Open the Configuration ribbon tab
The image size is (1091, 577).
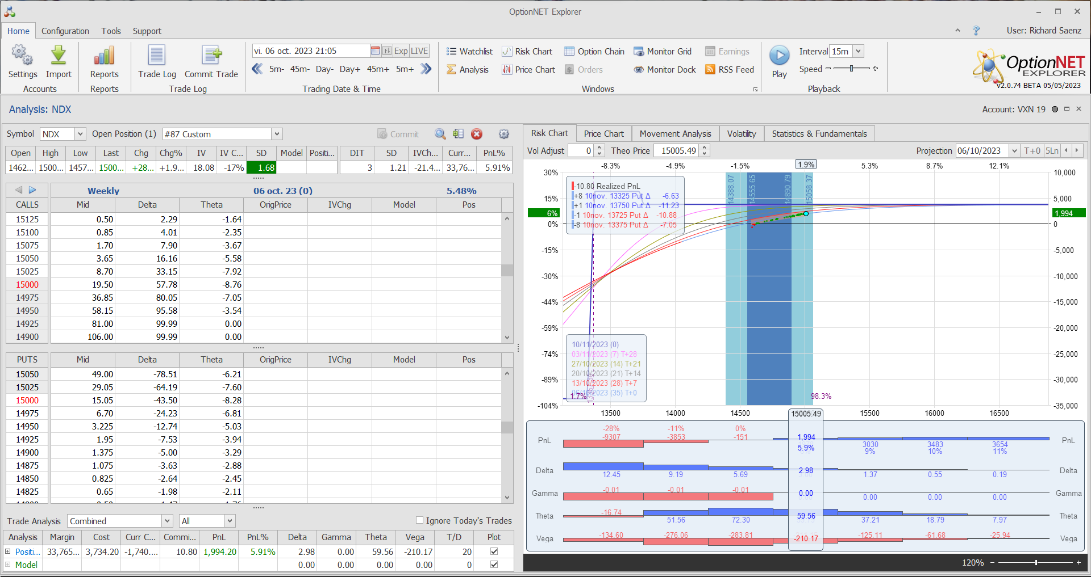(x=65, y=31)
